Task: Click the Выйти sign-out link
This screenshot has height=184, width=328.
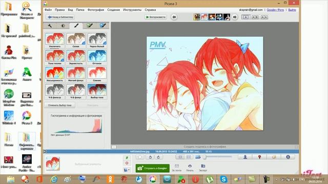Action: pos(292,10)
